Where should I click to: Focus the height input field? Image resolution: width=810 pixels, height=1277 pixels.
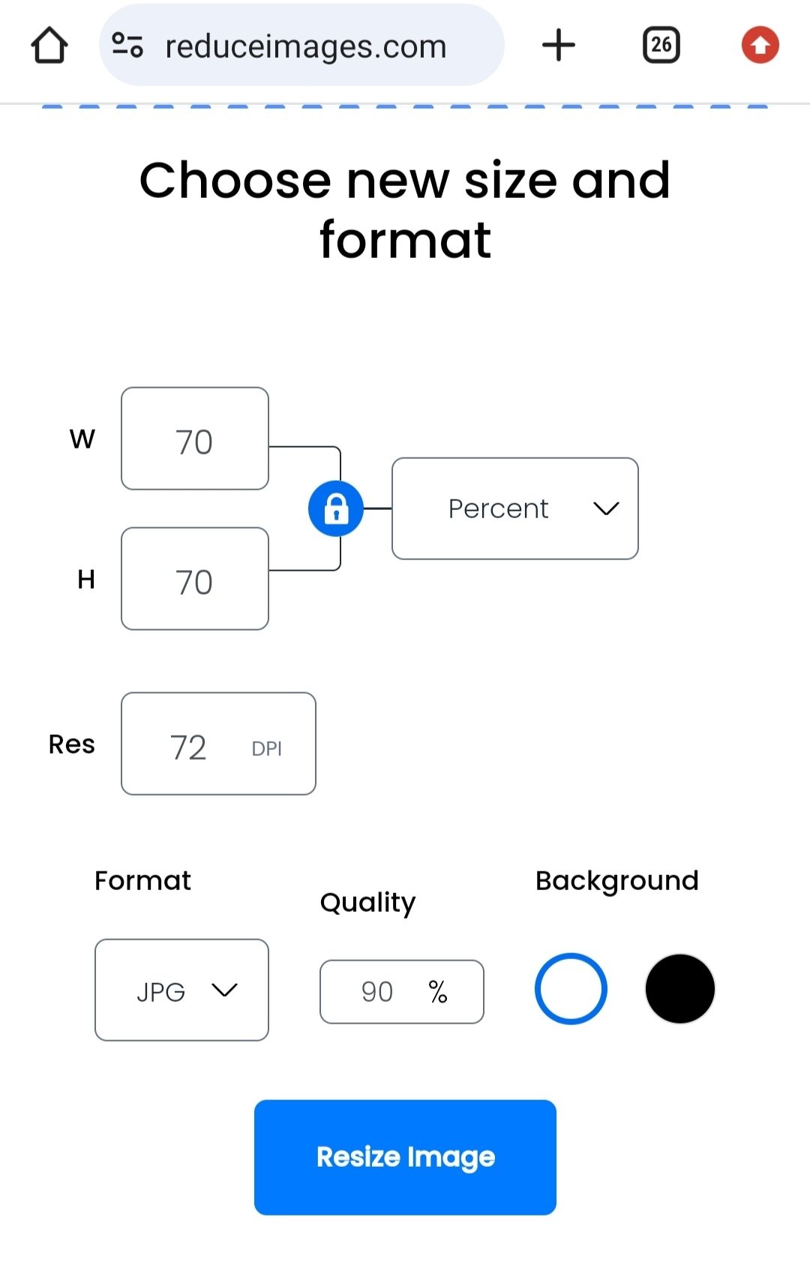195,579
